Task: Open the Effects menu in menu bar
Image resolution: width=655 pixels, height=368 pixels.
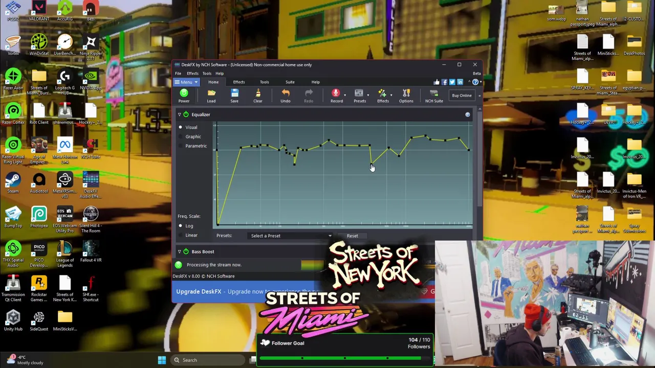Action: click(192, 74)
